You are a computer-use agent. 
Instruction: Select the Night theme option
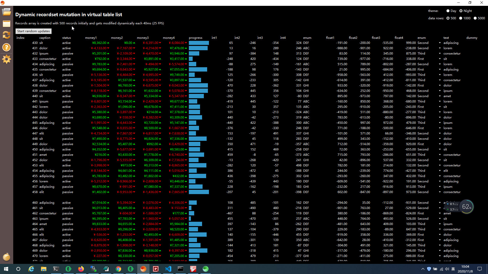[x=461, y=11]
